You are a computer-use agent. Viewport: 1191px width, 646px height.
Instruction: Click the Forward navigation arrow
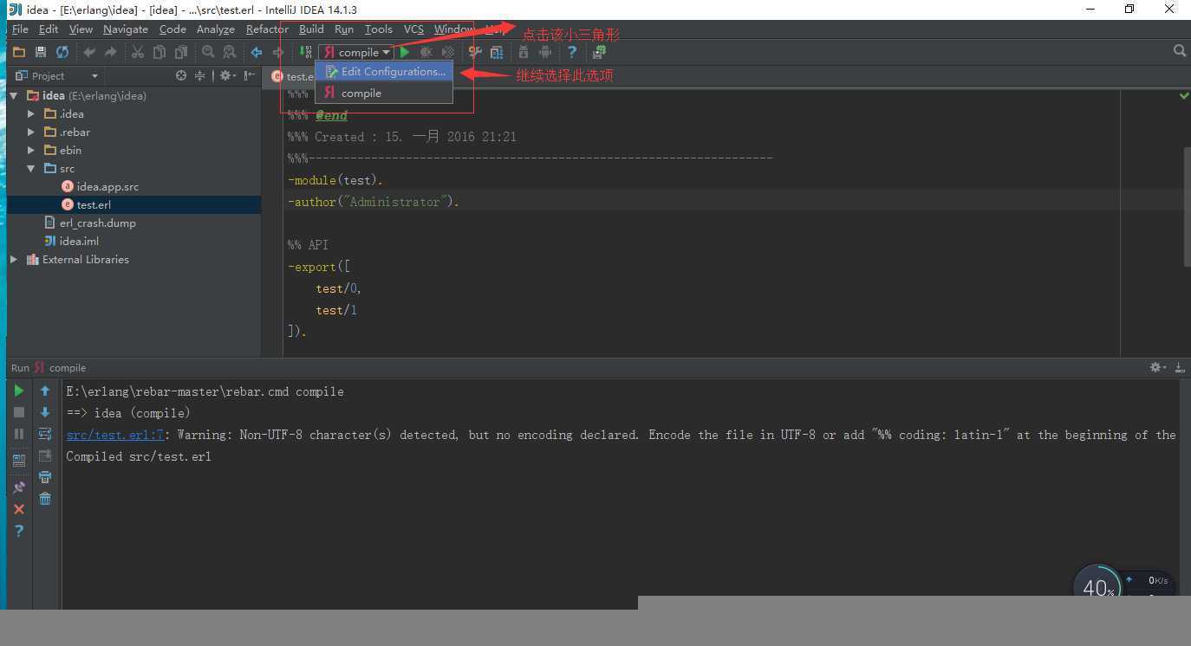[x=278, y=52]
